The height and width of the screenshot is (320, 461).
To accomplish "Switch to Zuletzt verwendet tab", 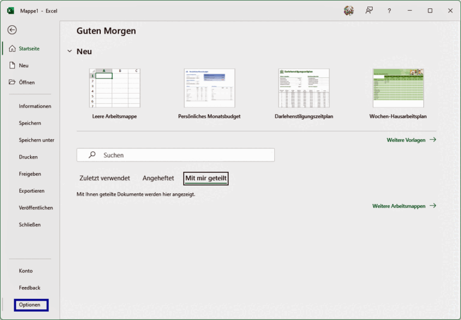I will coord(104,178).
